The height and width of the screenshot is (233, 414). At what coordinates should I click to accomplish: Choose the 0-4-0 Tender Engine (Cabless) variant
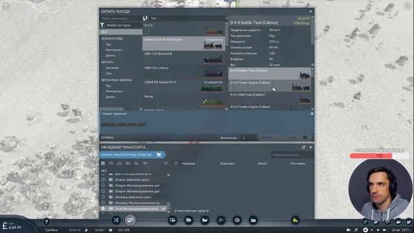pos(270,85)
